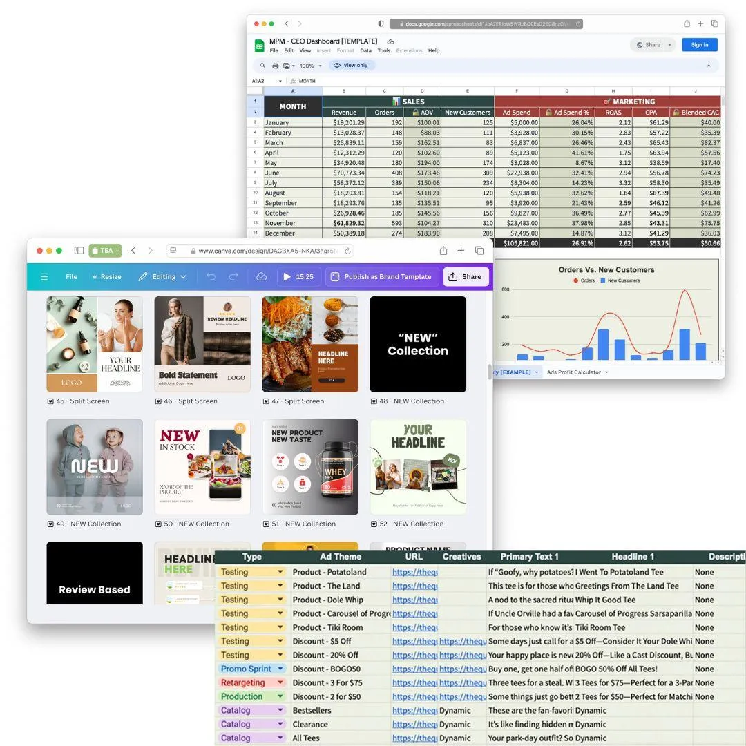Select the November revenue cell $61,829.32
Viewport: 746px width, 746px height.
point(344,223)
